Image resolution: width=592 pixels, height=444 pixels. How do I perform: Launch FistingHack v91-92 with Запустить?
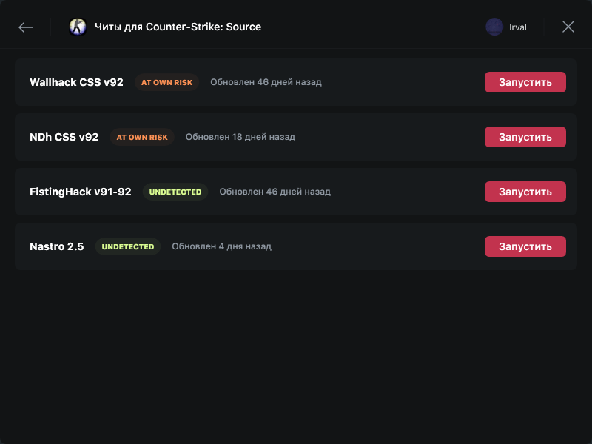coord(525,192)
